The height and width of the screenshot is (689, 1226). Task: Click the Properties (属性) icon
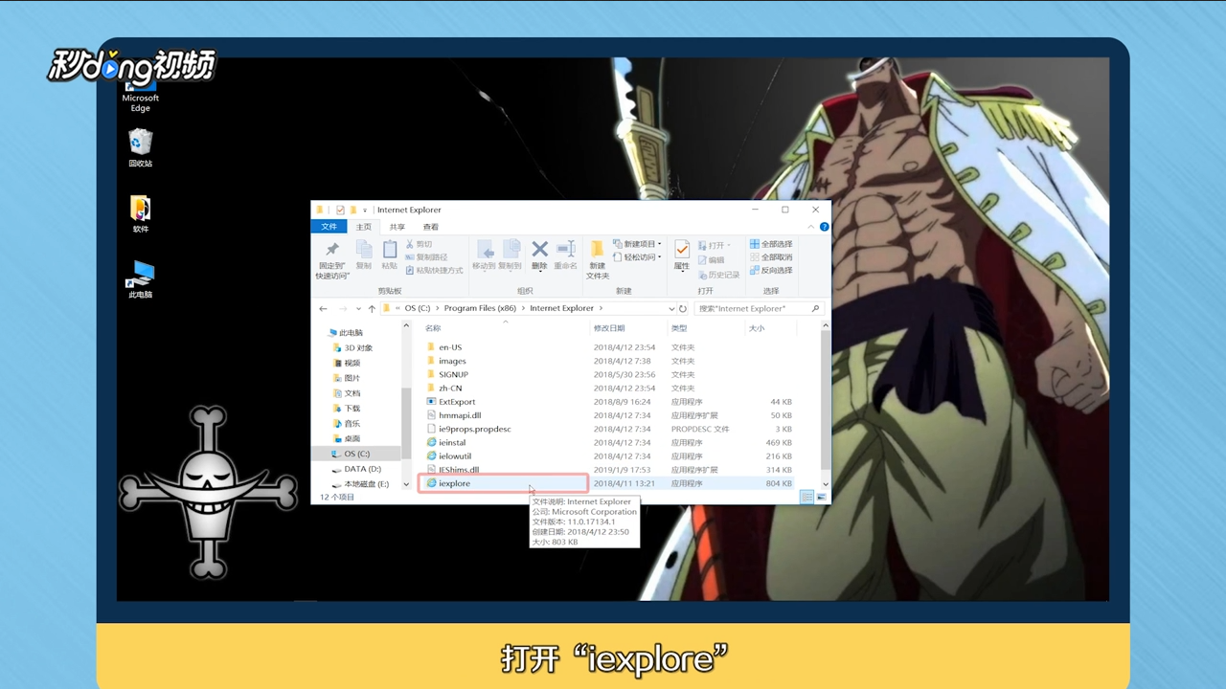[x=681, y=249]
